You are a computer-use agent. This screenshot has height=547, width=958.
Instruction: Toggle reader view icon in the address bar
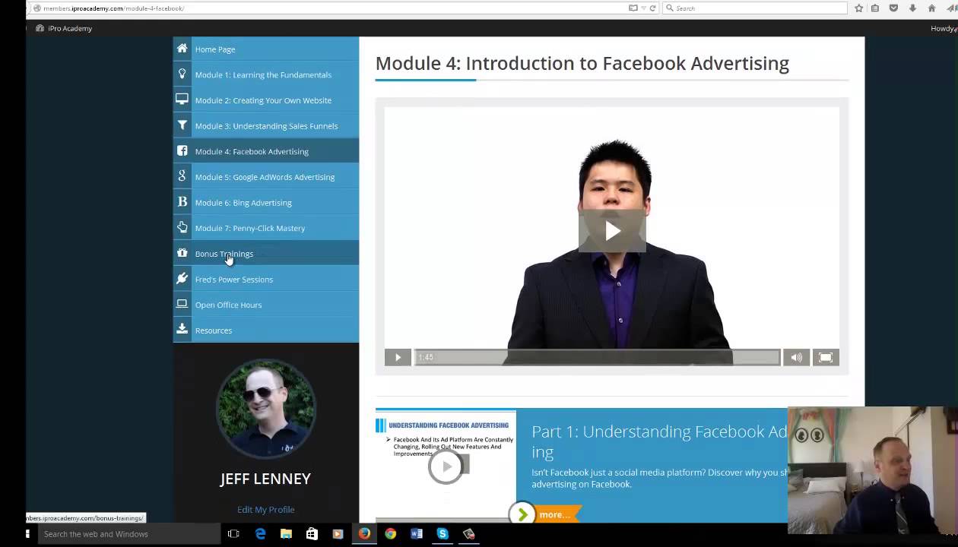pyautogui.click(x=633, y=8)
